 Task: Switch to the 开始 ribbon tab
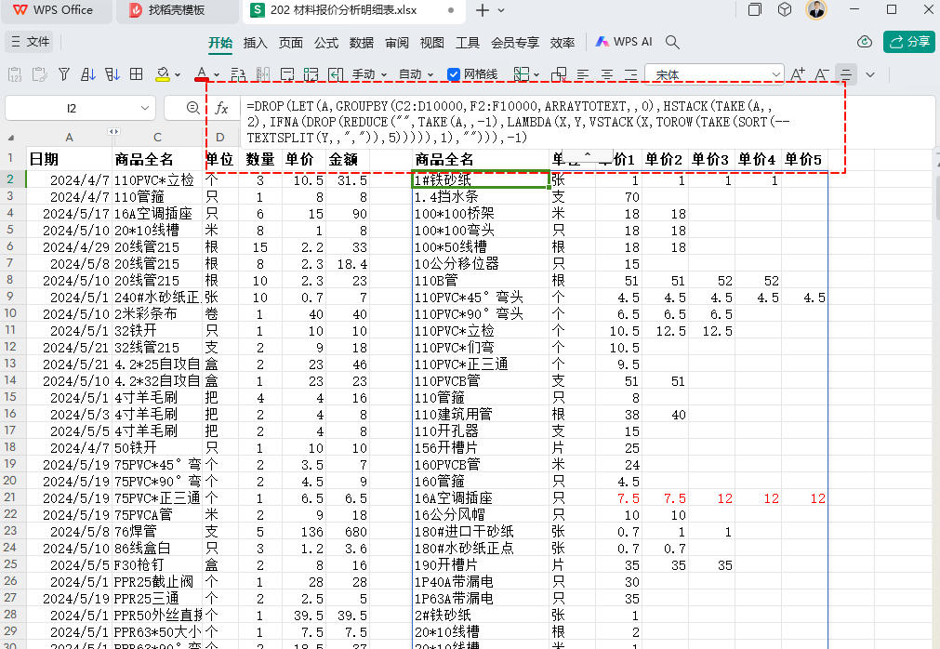pyautogui.click(x=220, y=43)
